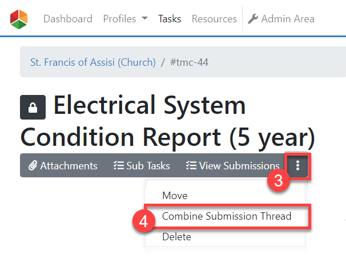Screen dimensions: 346x278
Task: Go to the Tasks tab
Action: [x=170, y=19]
